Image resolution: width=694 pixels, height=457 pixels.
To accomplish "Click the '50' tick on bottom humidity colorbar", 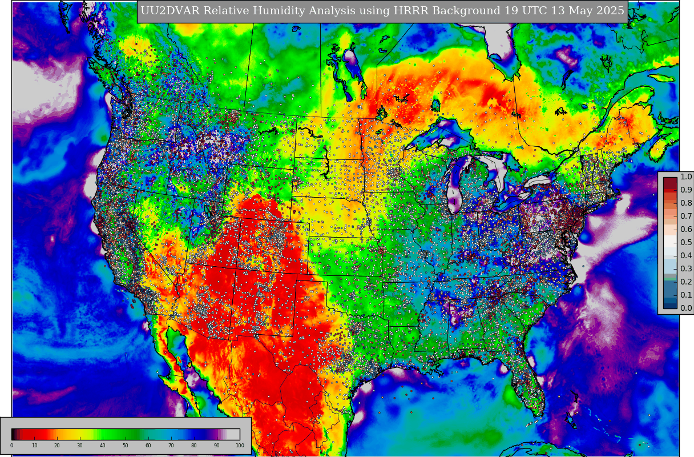I will [x=126, y=445].
